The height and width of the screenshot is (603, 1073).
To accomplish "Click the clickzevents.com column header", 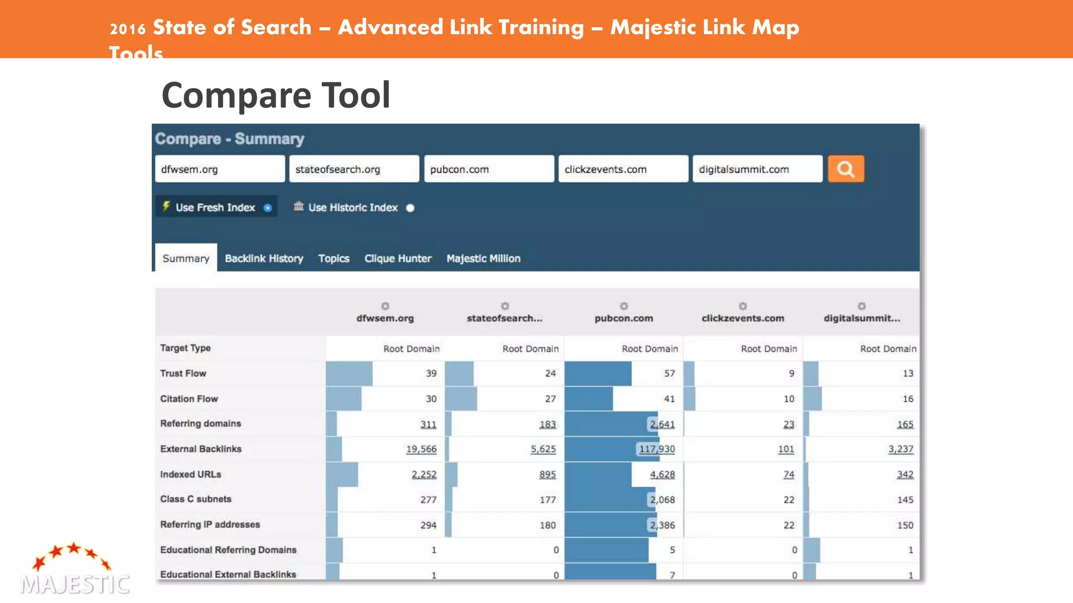I will 743,318.
